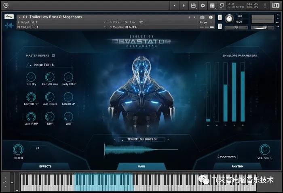
Task: Click the Attack envelope slider
Action: (208, 92)
